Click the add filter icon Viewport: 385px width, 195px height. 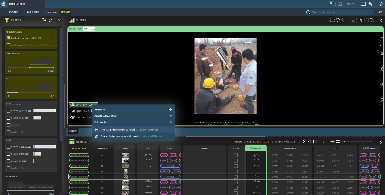(x=44, y=20)
